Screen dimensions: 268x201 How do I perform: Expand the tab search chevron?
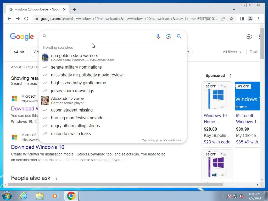point(234,9)
